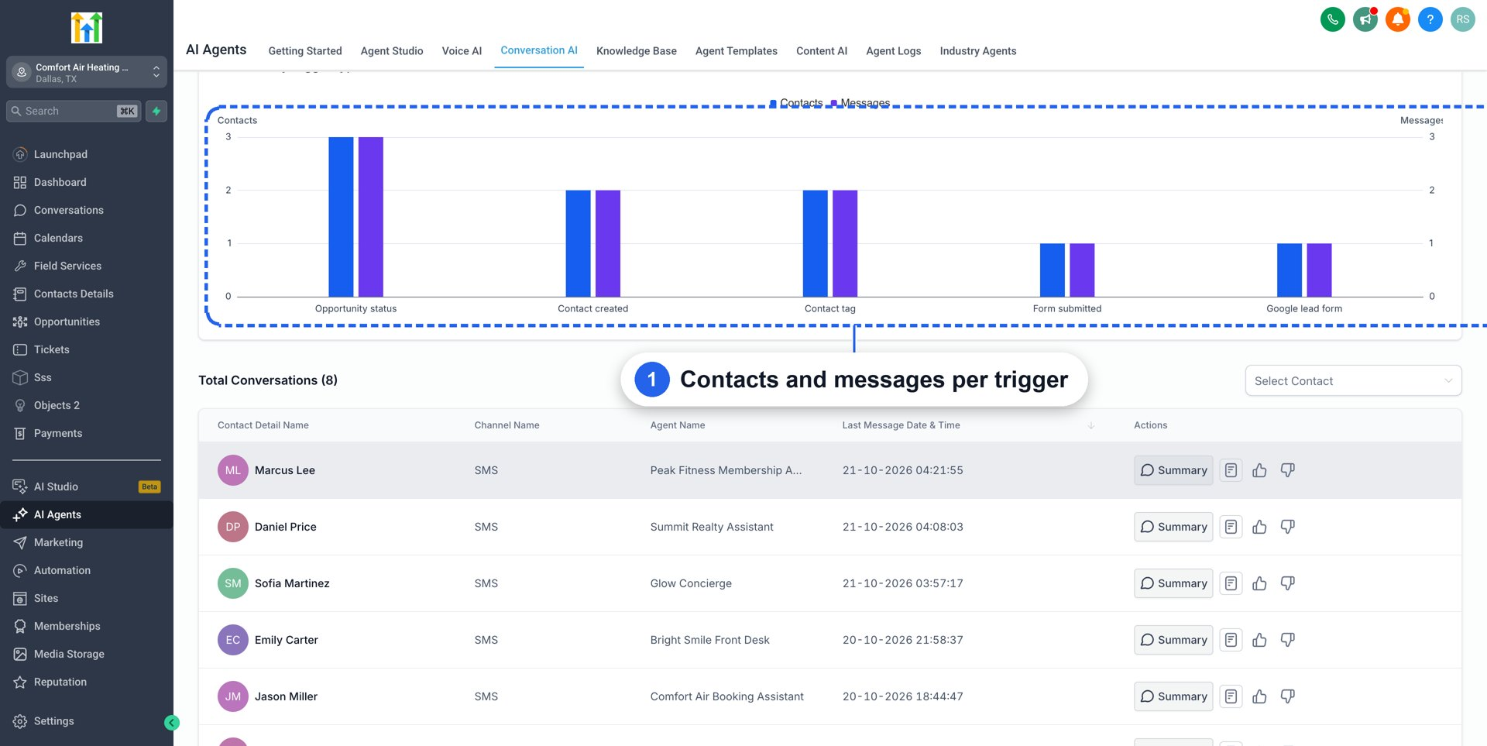The height and width of the screenshot is (746, 1487).
Task: Thumbs down Emily Carter conversation
Action: (1287, 640)
